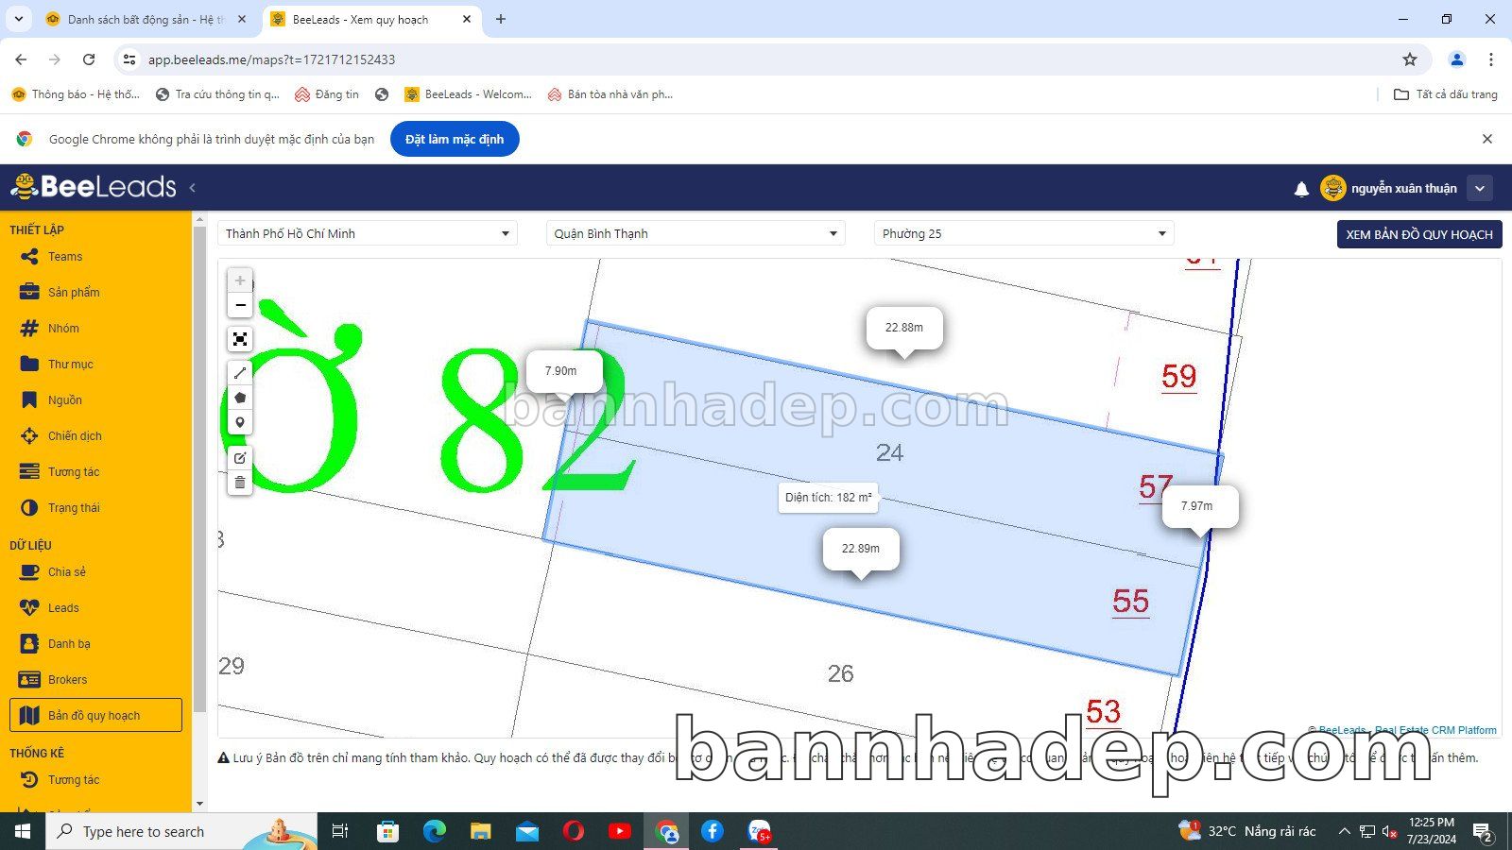Expand the user account menu arrow
The width and height of the screenshot is (1512, 850).
[1480, 188]
